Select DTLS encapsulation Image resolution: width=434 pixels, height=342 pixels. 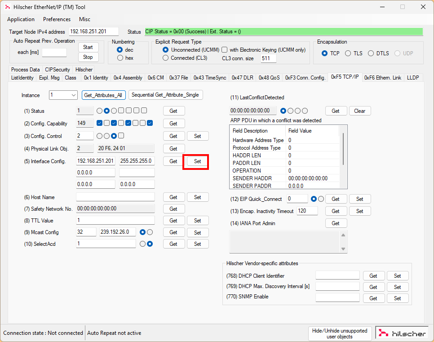[371, 53]
